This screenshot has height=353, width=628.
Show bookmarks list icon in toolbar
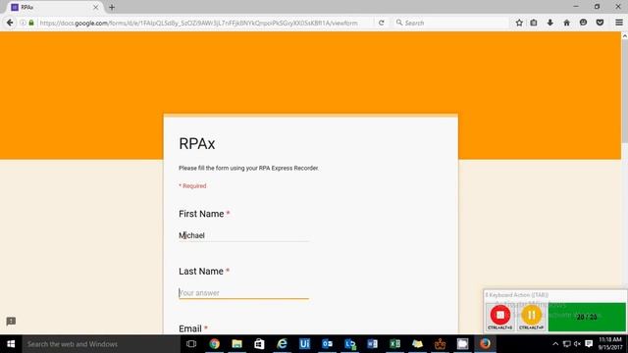click(534, 23)
